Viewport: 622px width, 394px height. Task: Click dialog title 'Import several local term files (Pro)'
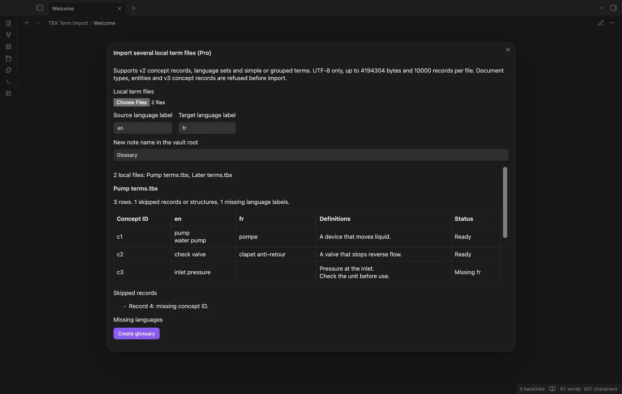[162, 53]
